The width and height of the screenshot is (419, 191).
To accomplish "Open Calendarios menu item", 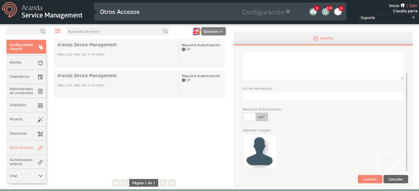I will pyautogui.click(x=26, y=77).
